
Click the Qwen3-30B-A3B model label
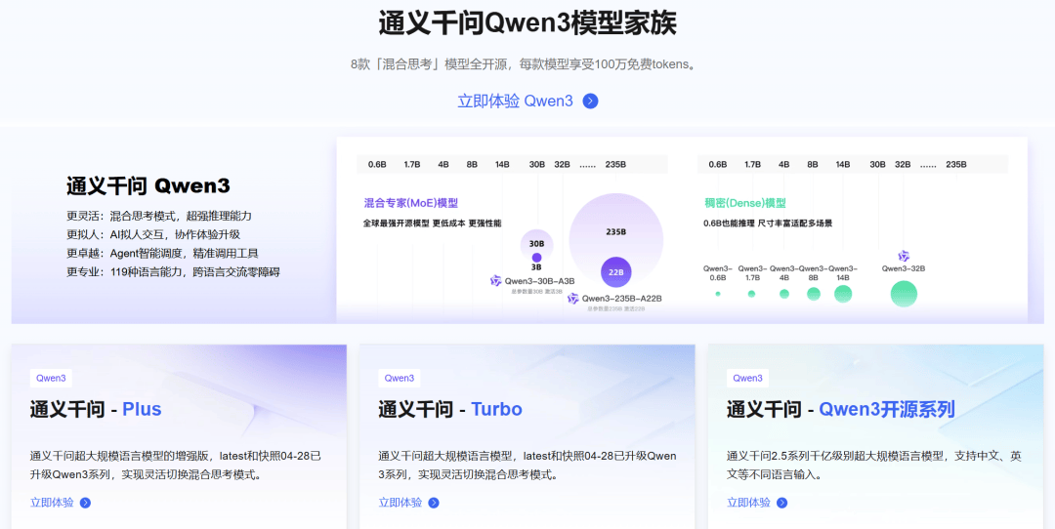pos(539,281)
